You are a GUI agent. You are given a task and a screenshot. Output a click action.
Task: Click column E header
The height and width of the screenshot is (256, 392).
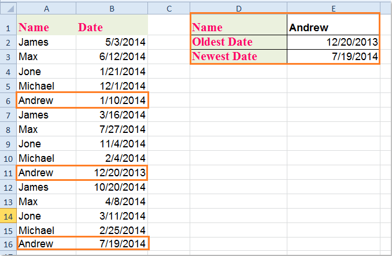pos(332,8)
